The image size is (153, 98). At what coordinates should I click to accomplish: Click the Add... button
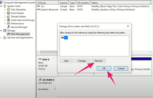67,61
